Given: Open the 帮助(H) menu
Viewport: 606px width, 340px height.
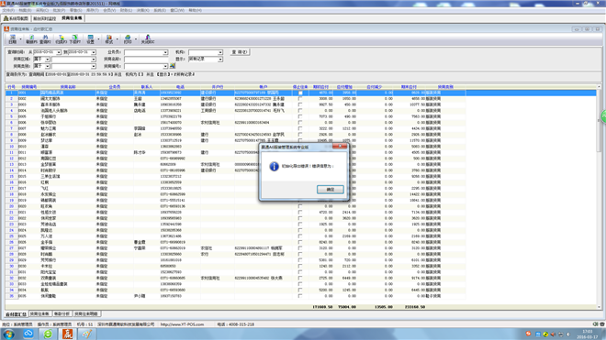Looking at the screenshot, I should (x=196, y=10).
